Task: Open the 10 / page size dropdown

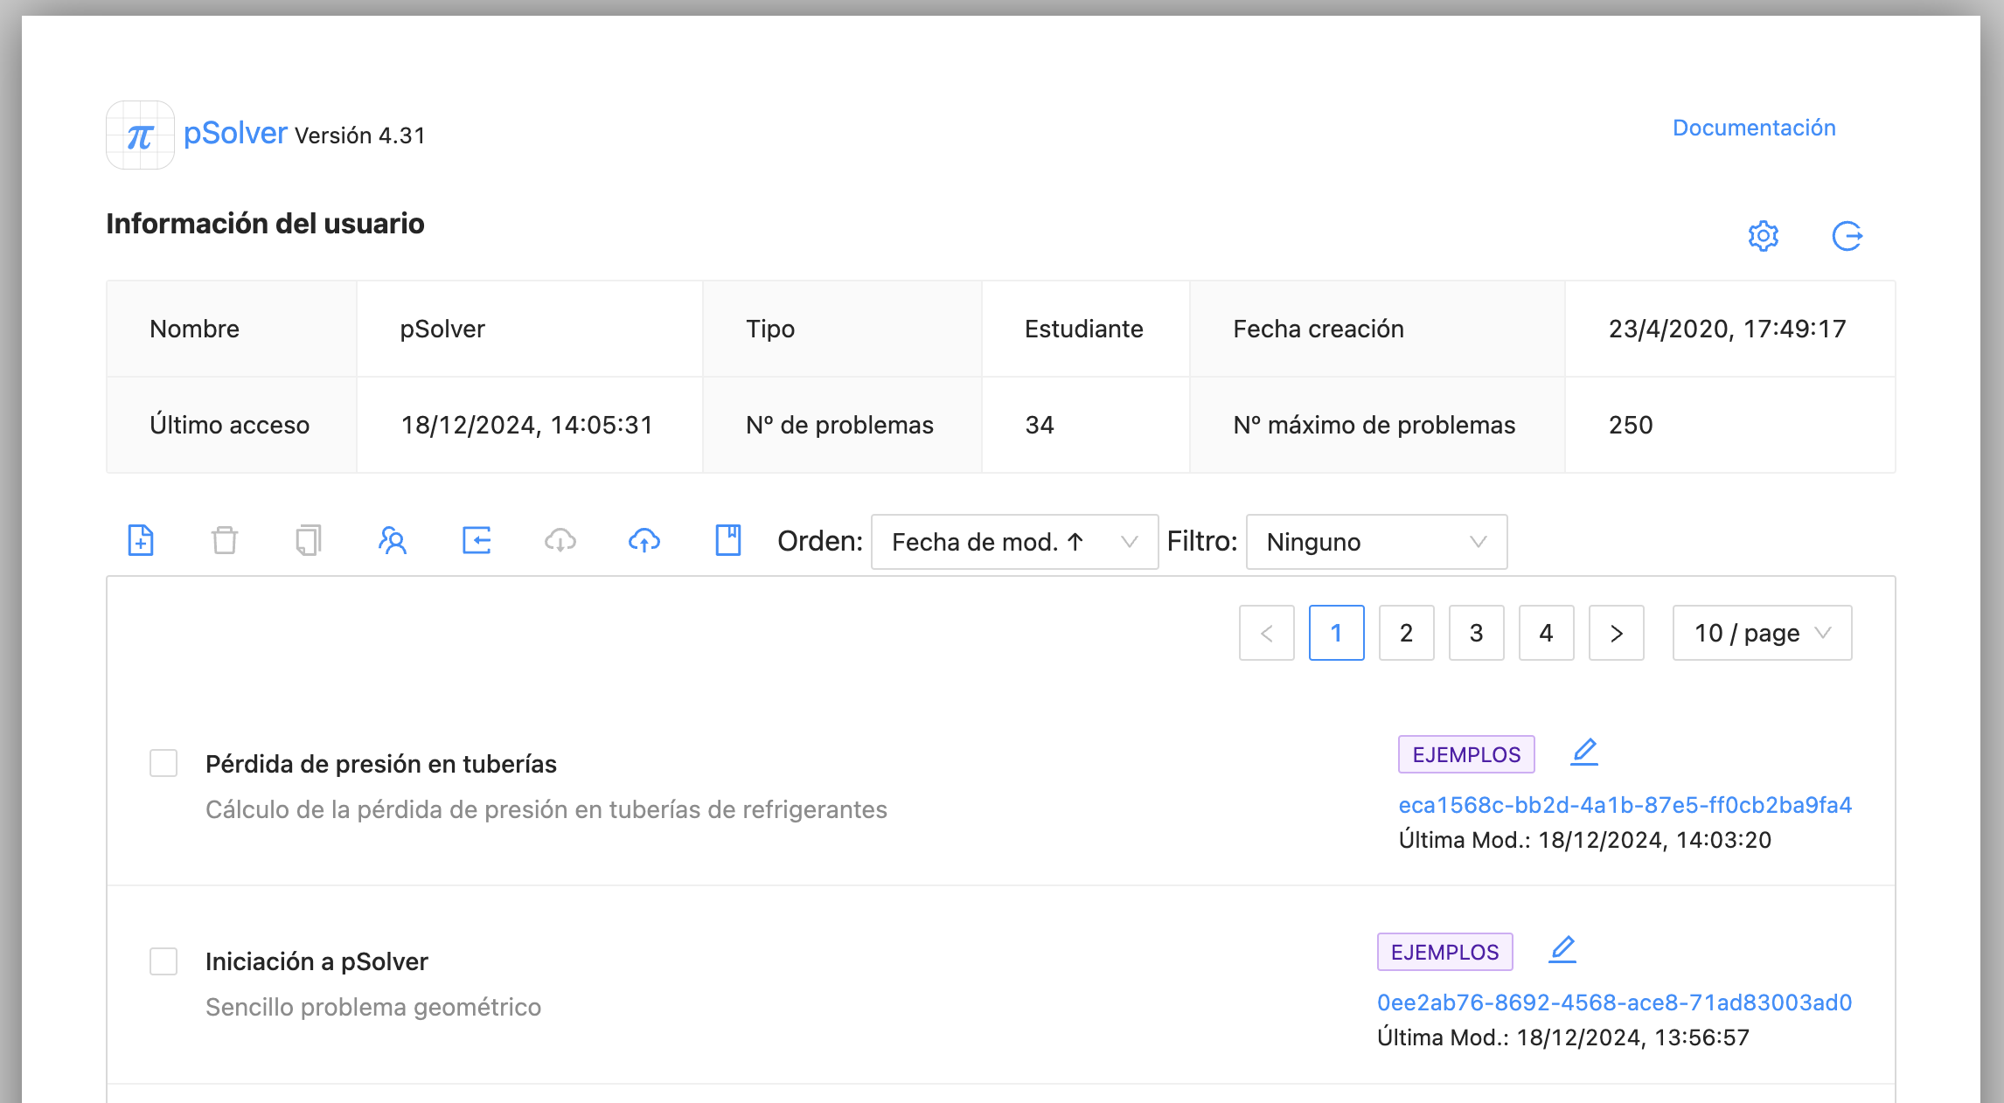Action: 1762,633
